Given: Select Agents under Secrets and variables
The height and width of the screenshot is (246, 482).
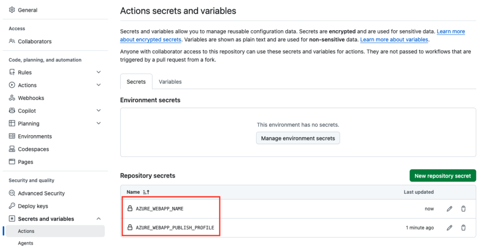Looking at the screenshot, I should pos(25,243).
